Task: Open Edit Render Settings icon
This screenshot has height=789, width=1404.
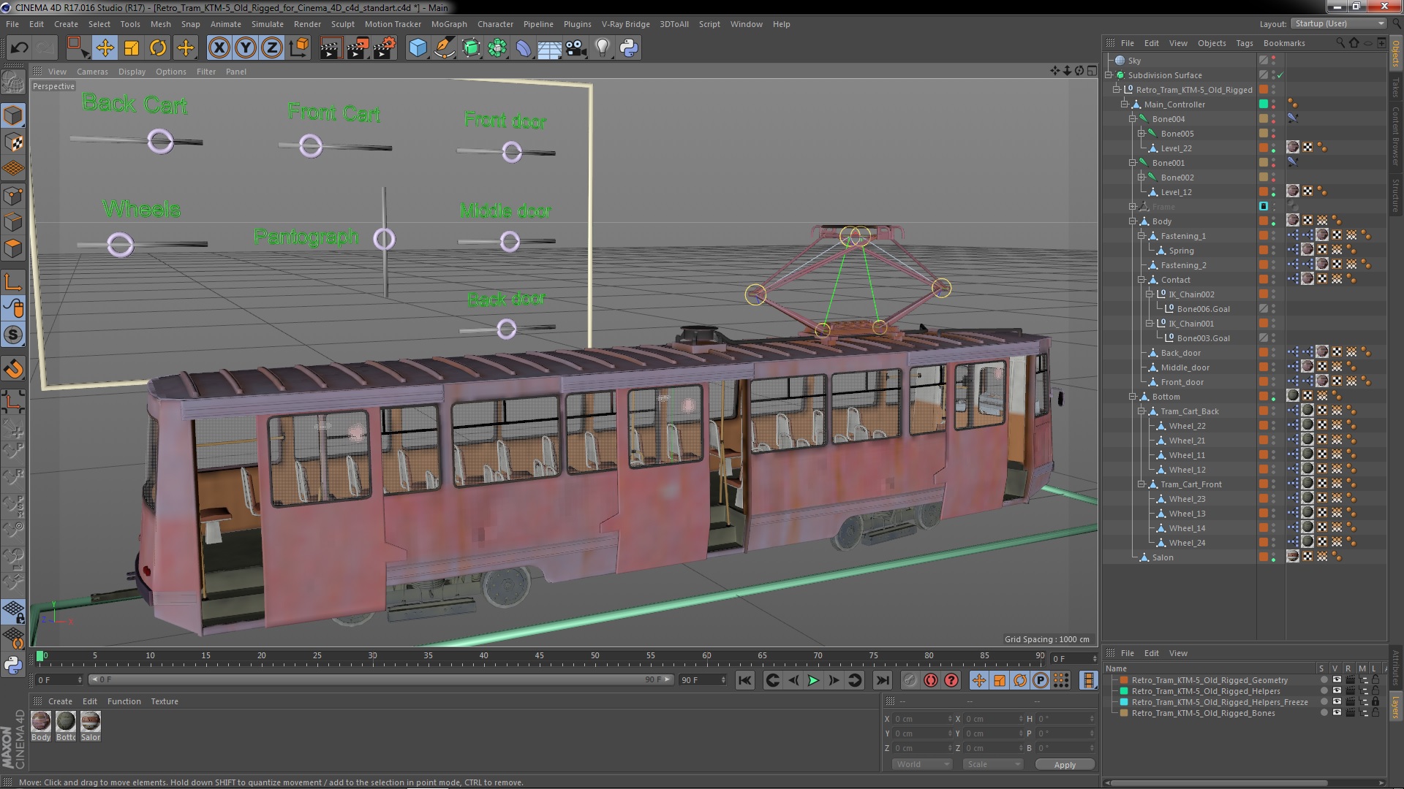Action: click(x=385, y=48)
